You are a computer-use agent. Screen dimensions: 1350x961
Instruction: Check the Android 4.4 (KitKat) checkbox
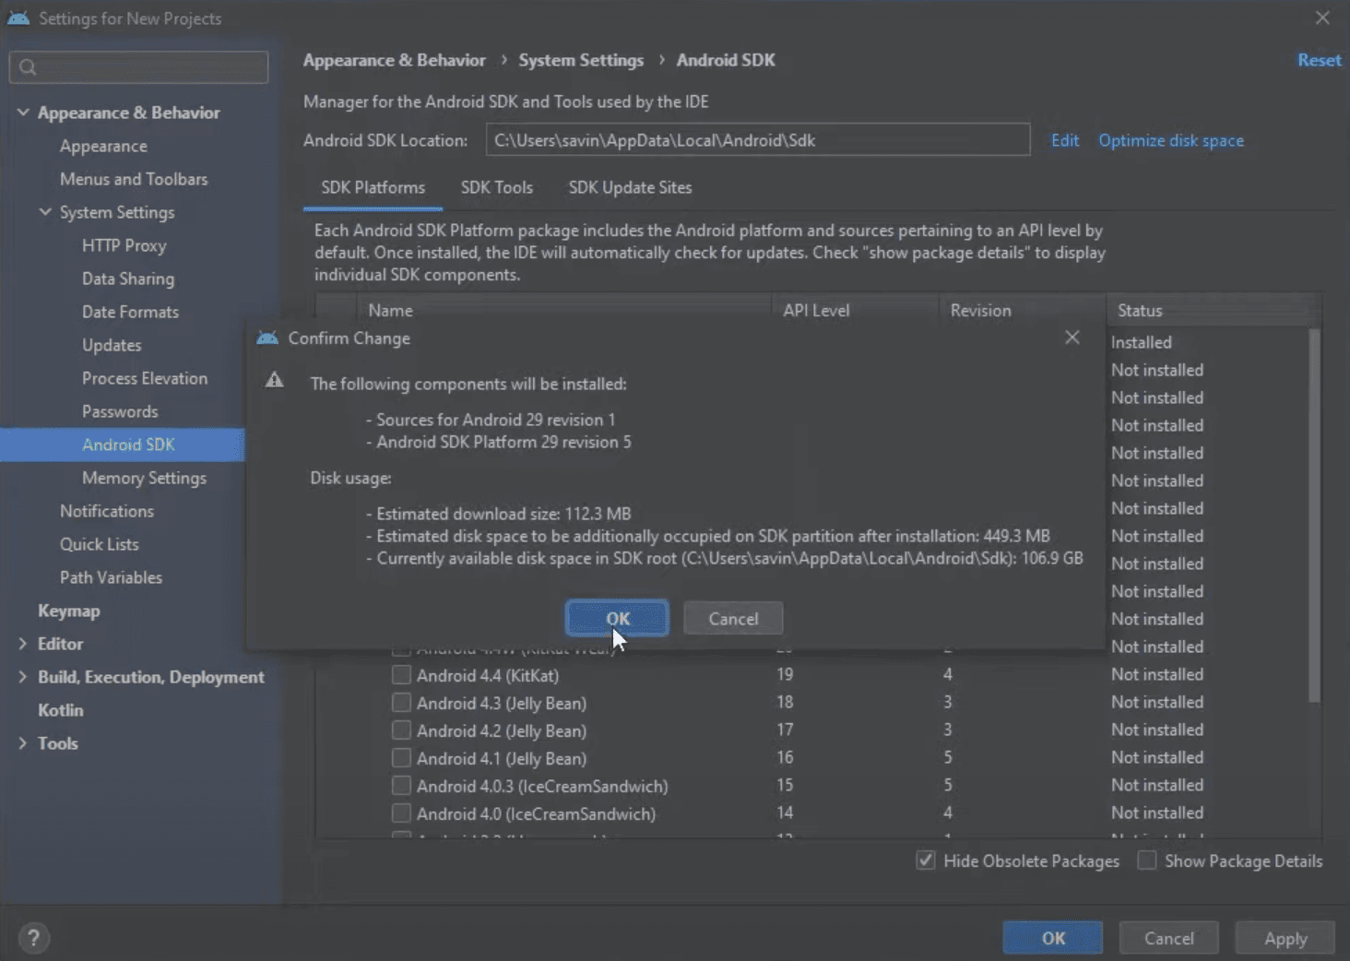pos(401,674)
